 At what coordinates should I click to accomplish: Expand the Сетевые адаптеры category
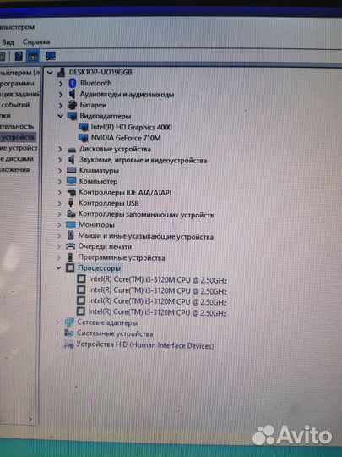pos(58,322)
